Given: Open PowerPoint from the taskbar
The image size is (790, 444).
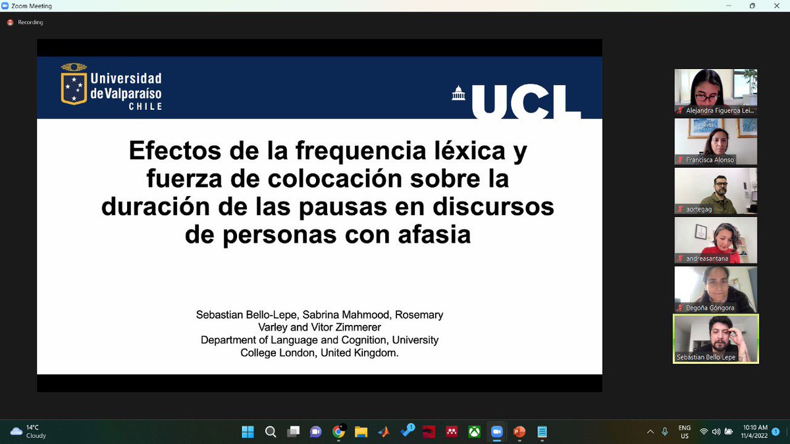Looking at the screenshot, I should pyautogui.click(x=519, y=432).
